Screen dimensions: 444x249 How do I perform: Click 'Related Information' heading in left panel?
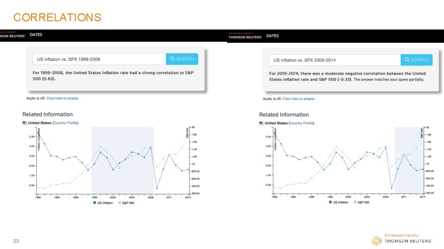pos(48,114)
